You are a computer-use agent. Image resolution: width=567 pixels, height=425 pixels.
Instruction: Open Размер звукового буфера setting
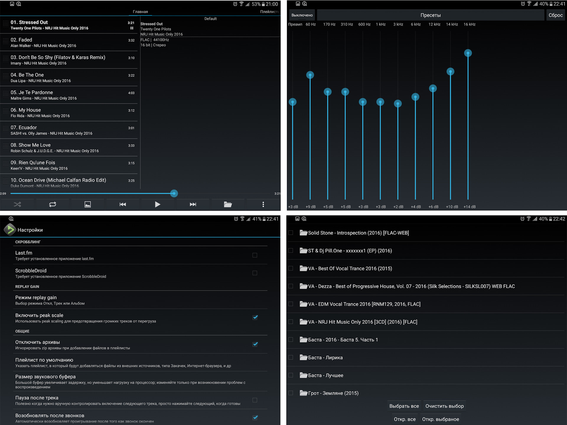pyautogui.click(x=141, y=381)
